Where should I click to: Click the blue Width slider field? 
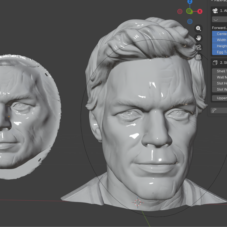pos(219,40)
